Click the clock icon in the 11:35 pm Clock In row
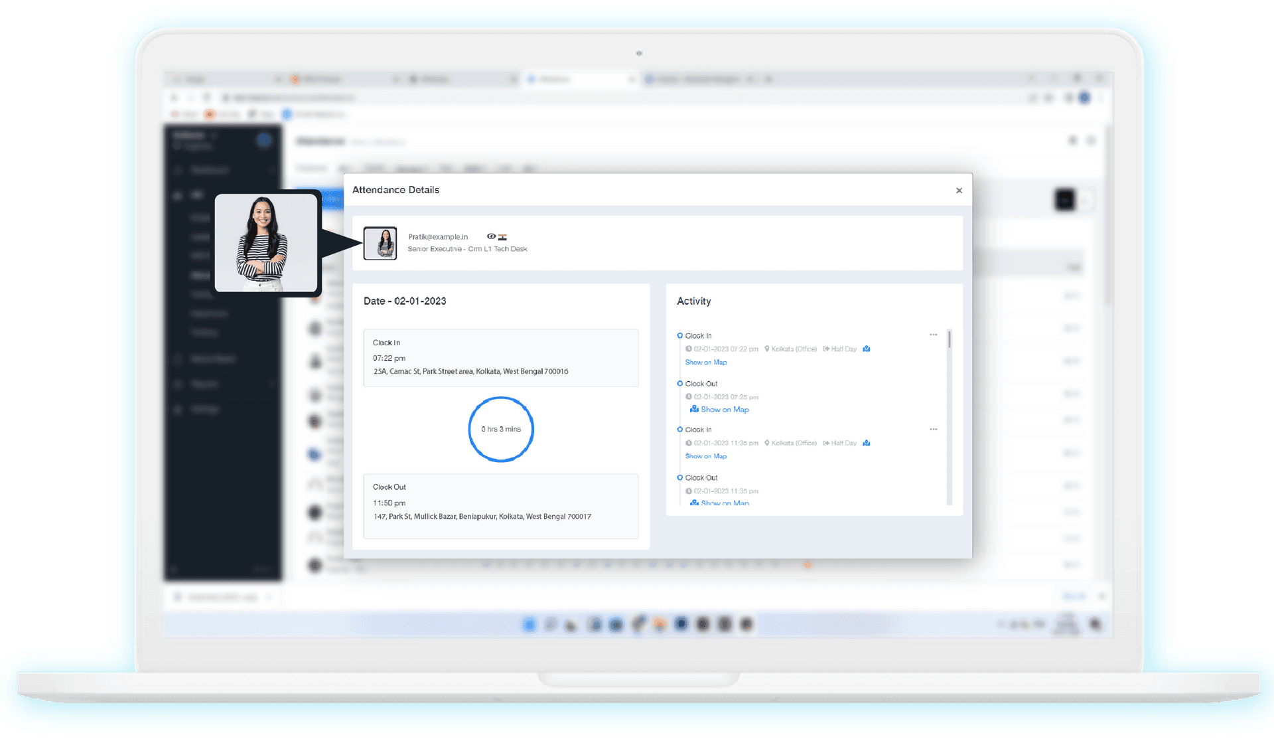Screen dimensions: 1274x739 [x=689, y=443]
